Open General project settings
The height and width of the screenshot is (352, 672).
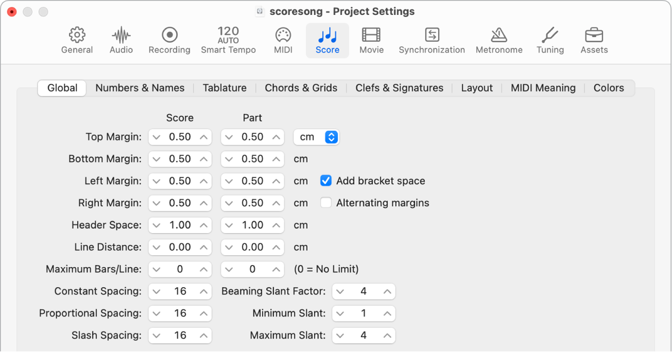(x=77, y=39)
